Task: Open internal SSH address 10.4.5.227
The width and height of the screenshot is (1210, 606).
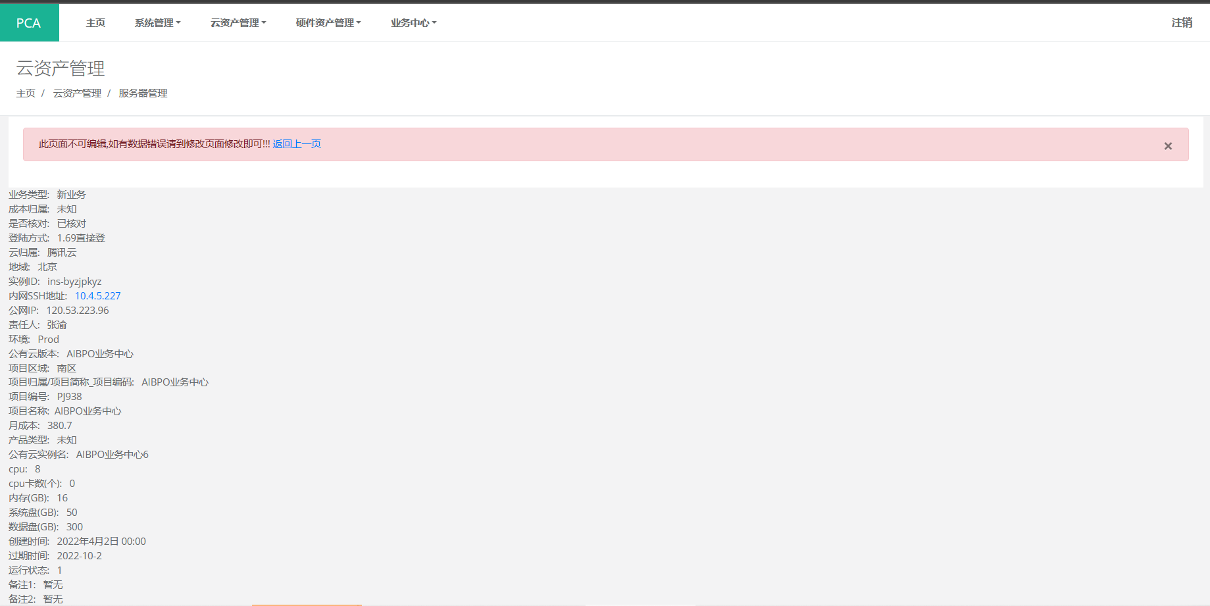Action: coord(97,296)
